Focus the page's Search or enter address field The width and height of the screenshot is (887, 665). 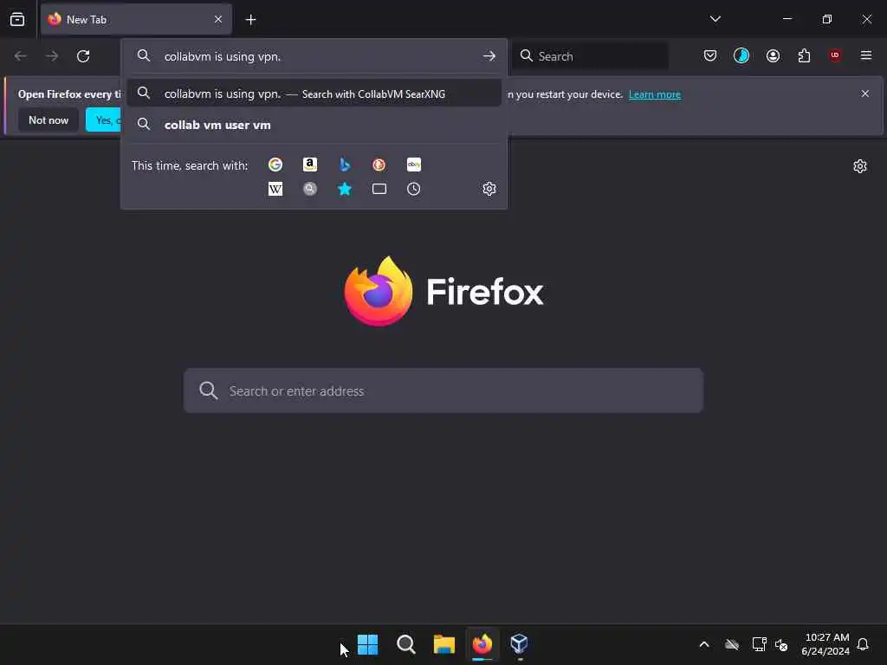[x=443, y=391]
